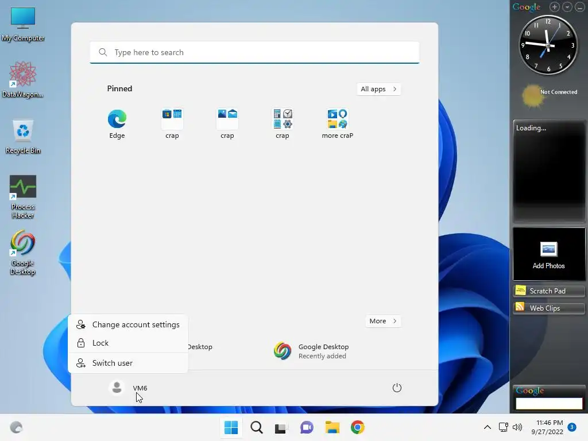Click the Google logo atop the sidebar
Image resolution: width=588 pixels, height=441 pixels.
point(527,7)
